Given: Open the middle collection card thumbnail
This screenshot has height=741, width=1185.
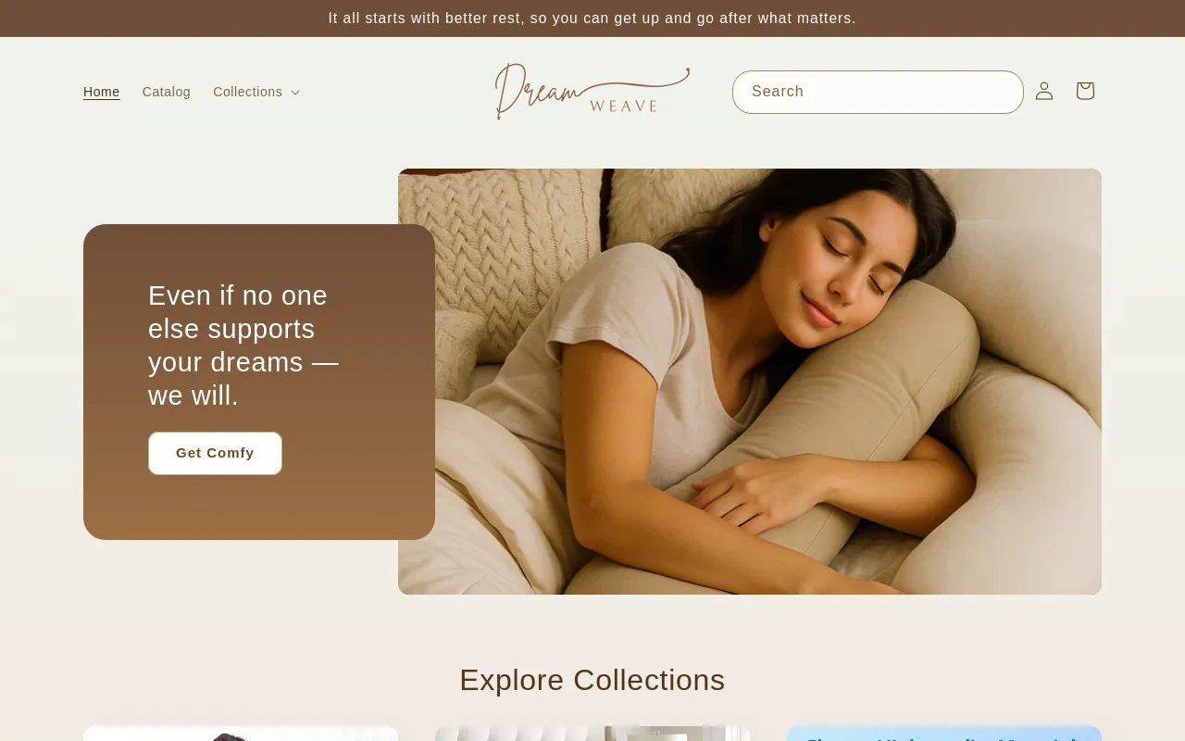Looking at the screenshot, I should (x=592, y=734).
